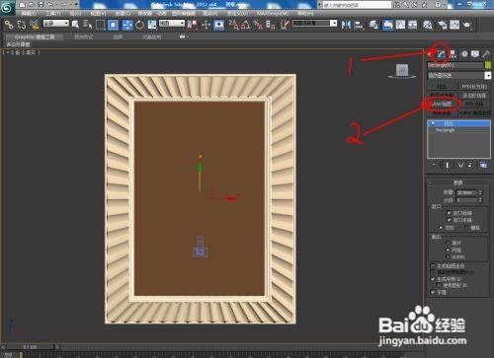Open the Utilities hammer panel tab
Viewport: 494px width, 358px height.
point(486,54)
